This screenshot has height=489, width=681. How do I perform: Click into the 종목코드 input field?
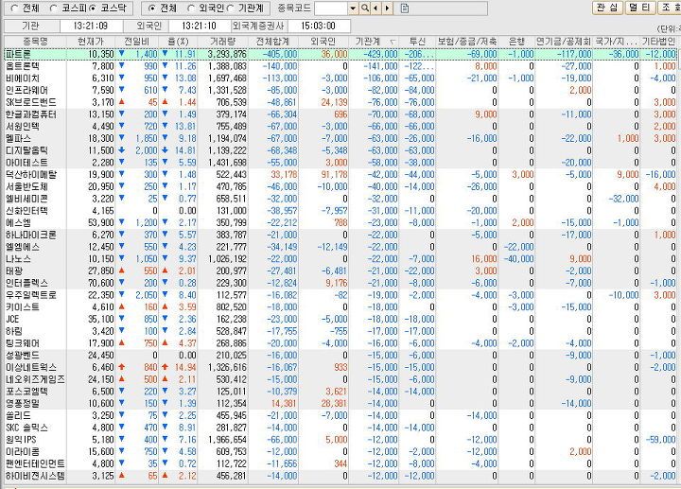pyautogui.click(x=331, y=8)
